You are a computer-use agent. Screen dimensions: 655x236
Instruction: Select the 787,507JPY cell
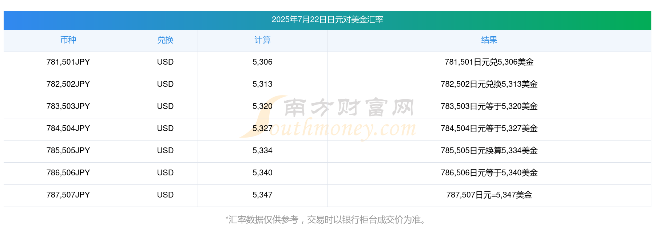pyautogui.click(x=68, y=195)
